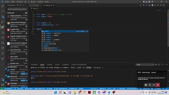The image size is (169, 95).
Task: Open Manage gear in activity bar
Action: [3, 85]
